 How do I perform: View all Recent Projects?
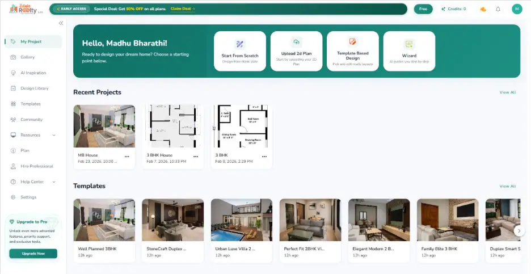(508, 92)
